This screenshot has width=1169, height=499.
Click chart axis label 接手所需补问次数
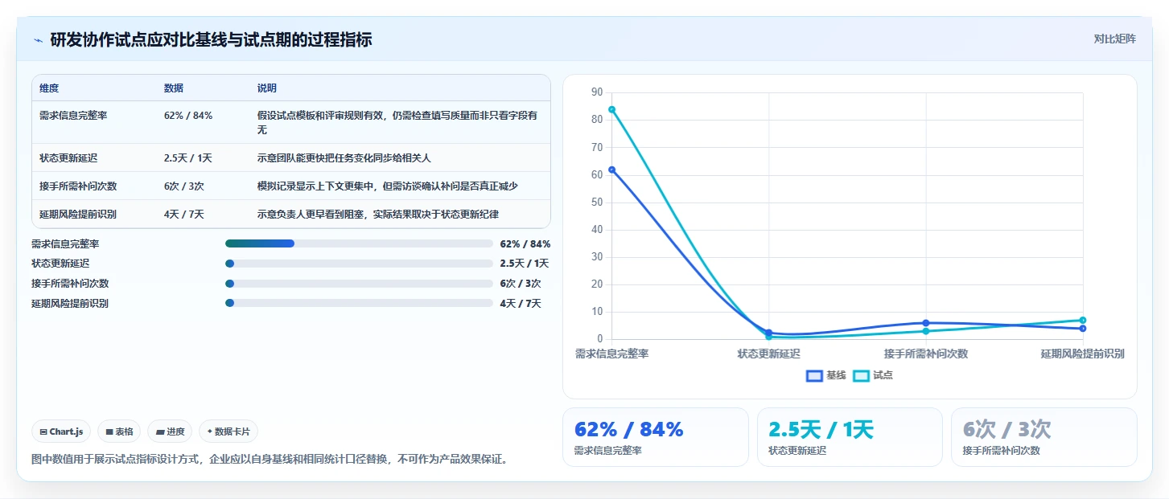tap(926, 354)
